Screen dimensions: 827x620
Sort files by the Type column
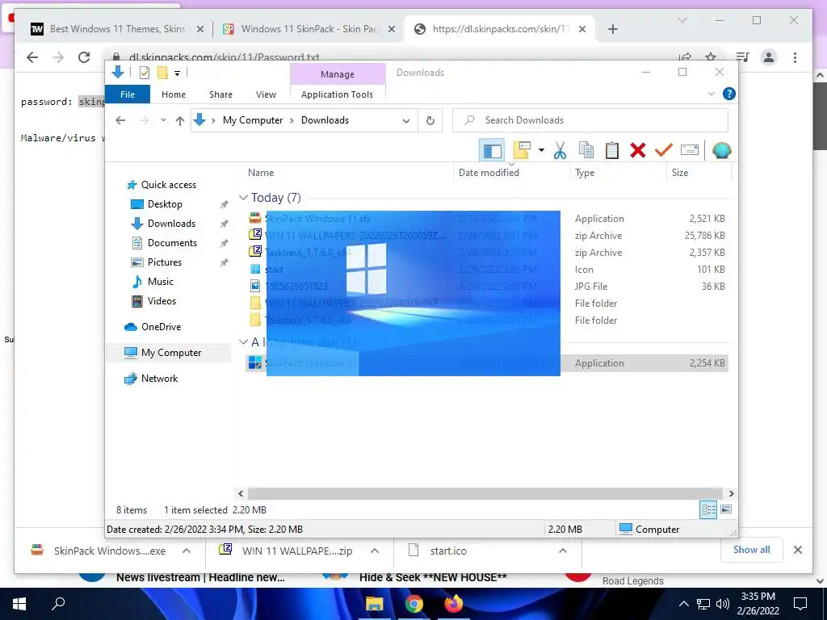pos(585,173)
